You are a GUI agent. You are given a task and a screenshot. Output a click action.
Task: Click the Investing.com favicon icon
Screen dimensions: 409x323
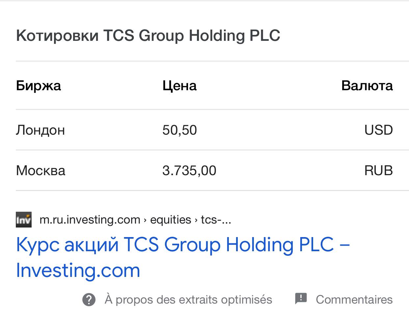tap(24, 220)
